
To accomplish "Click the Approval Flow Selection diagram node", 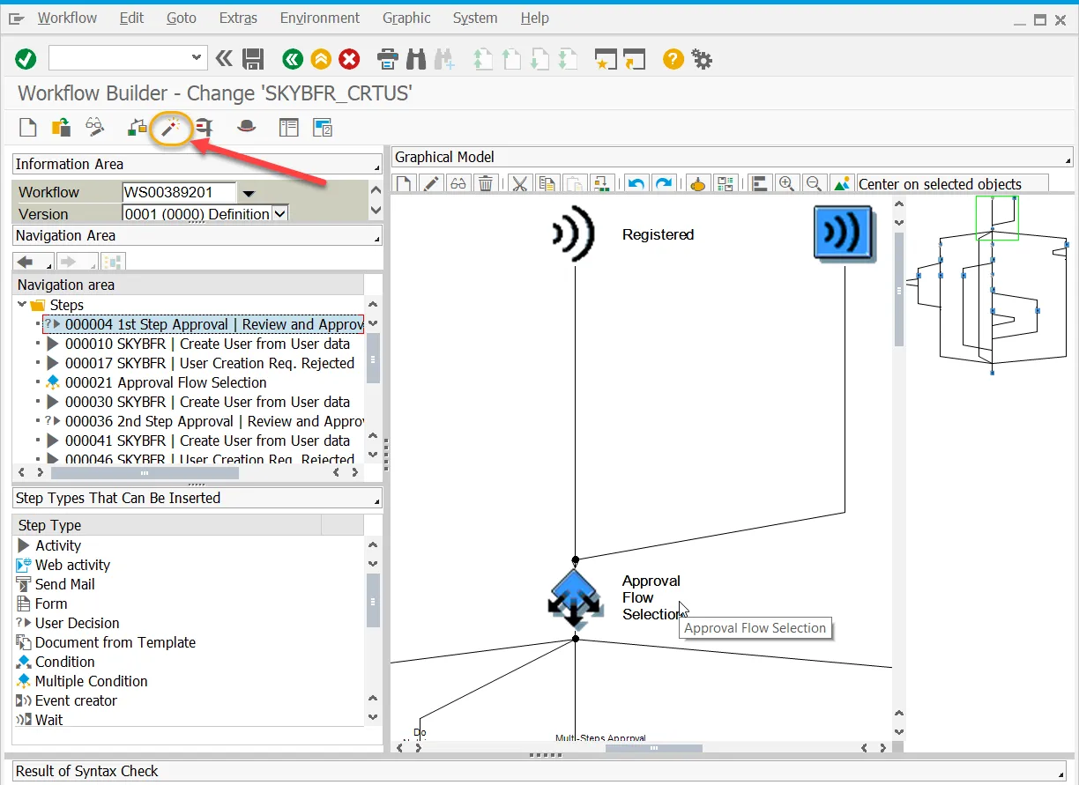I will pos(575,598).
